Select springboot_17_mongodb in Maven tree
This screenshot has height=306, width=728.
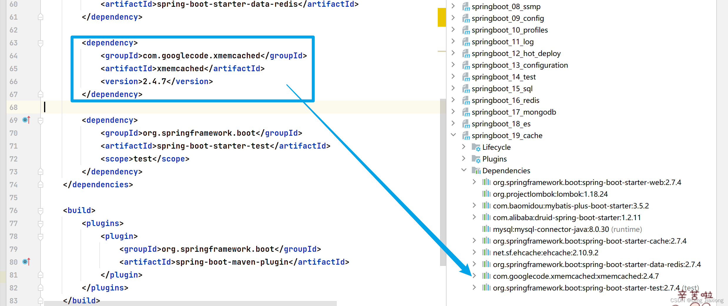click(x=514, y=112)
